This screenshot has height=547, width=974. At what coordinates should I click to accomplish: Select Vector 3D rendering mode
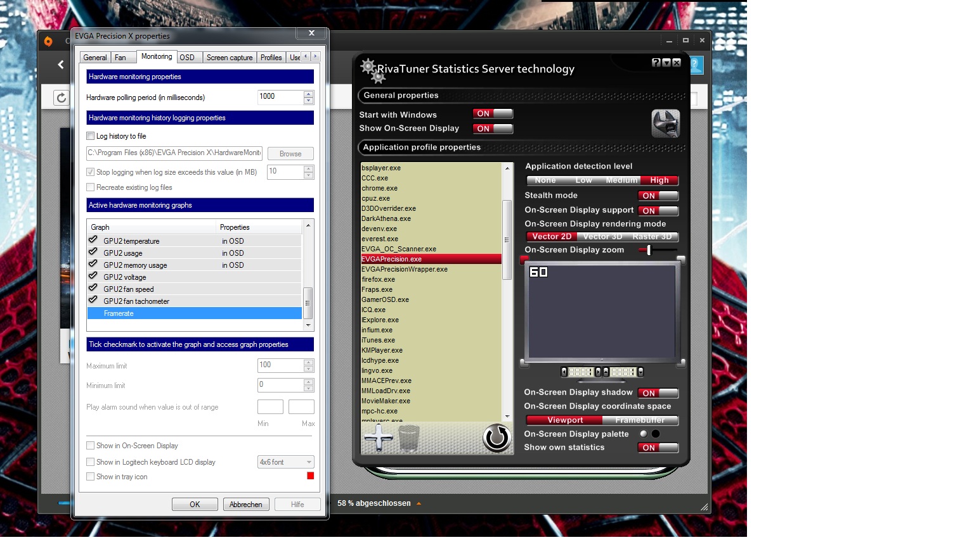coord(602,237)
